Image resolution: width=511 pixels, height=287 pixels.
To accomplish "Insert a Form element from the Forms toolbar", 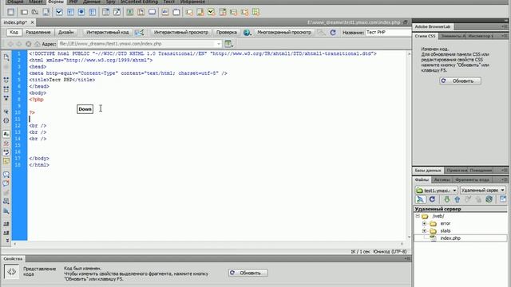I will point(10,12).
